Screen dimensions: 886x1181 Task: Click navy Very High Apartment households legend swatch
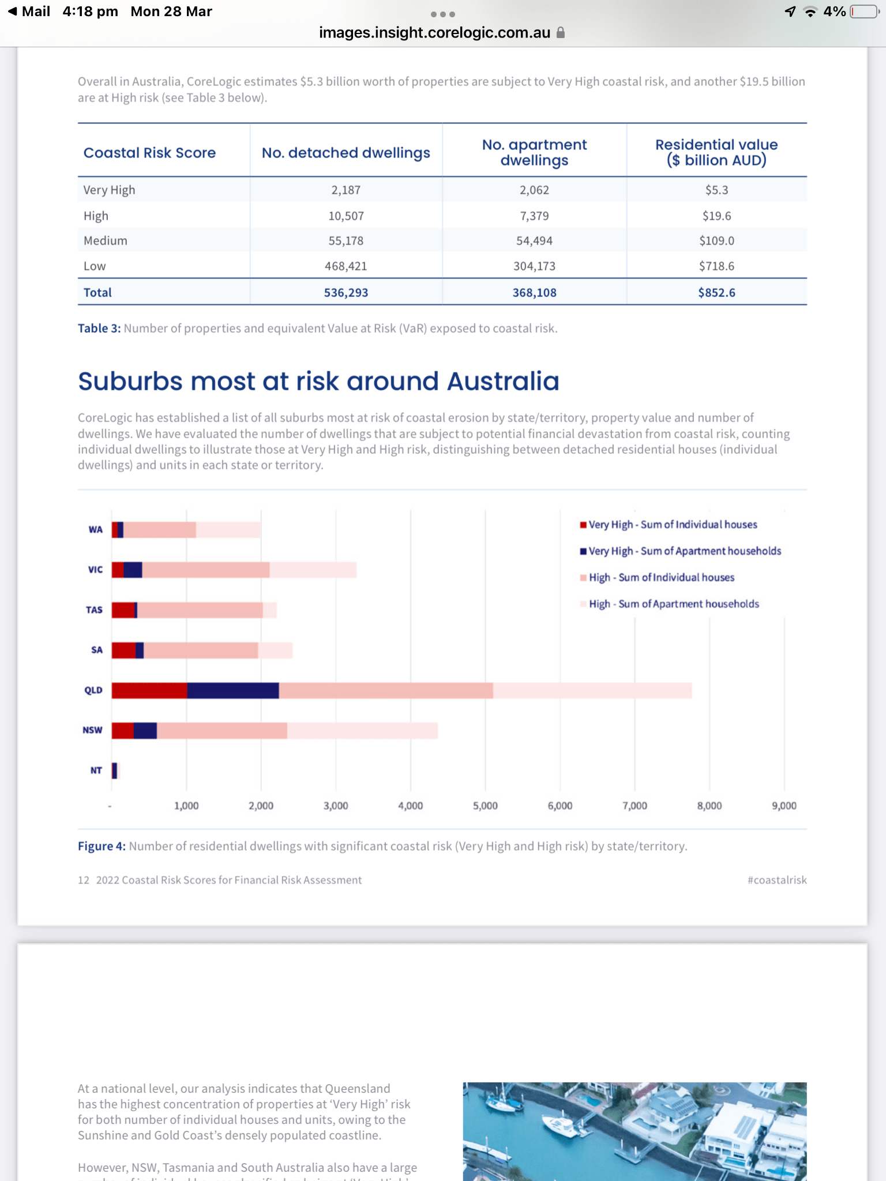pos(583,551)
